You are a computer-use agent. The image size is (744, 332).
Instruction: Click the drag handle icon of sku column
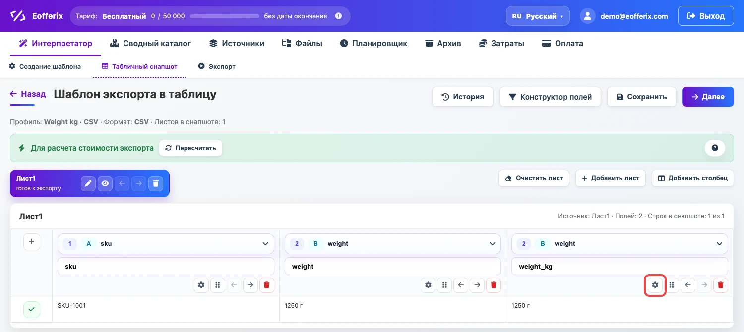[x=217, y=285]
